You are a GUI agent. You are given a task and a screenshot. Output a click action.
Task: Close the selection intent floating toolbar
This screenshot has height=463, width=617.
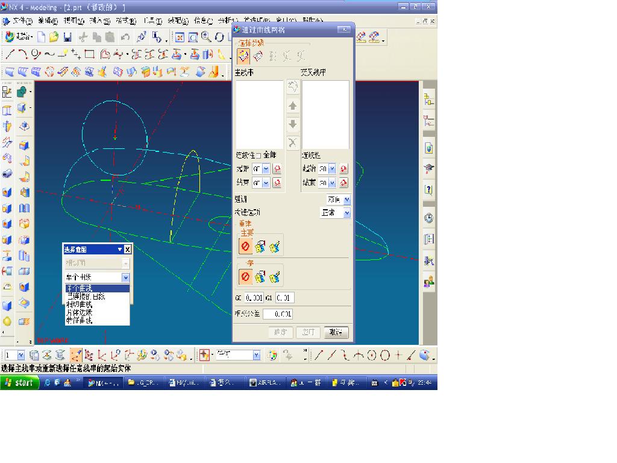click(x=128, y=249)
